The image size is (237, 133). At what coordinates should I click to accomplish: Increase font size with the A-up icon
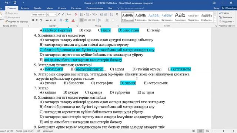(x=59, y=14)
